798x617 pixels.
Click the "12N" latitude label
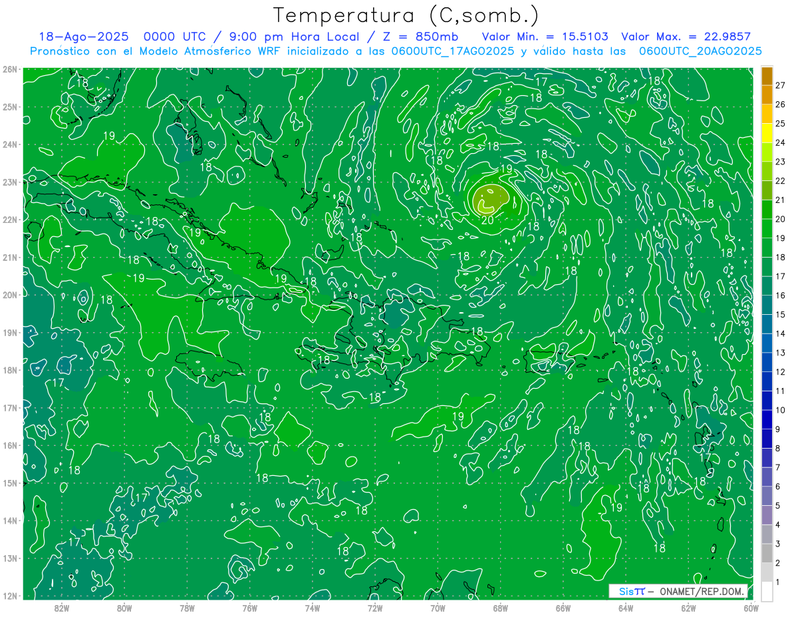point(9,596)
